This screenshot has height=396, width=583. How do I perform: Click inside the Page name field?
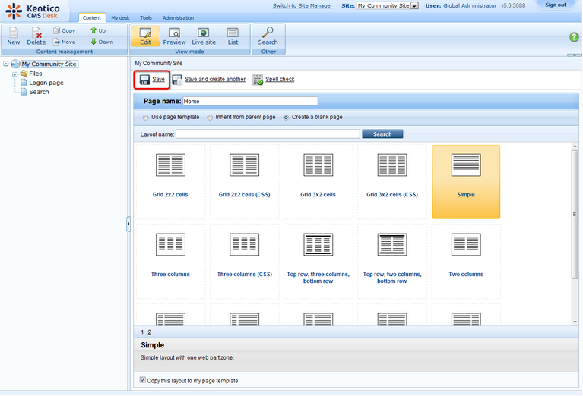pos(250,102)
